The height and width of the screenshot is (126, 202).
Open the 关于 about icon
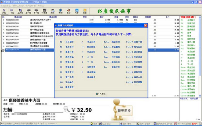(77, 11)
